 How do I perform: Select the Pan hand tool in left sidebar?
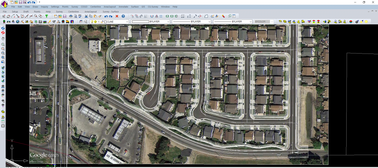tap(3, 38)
